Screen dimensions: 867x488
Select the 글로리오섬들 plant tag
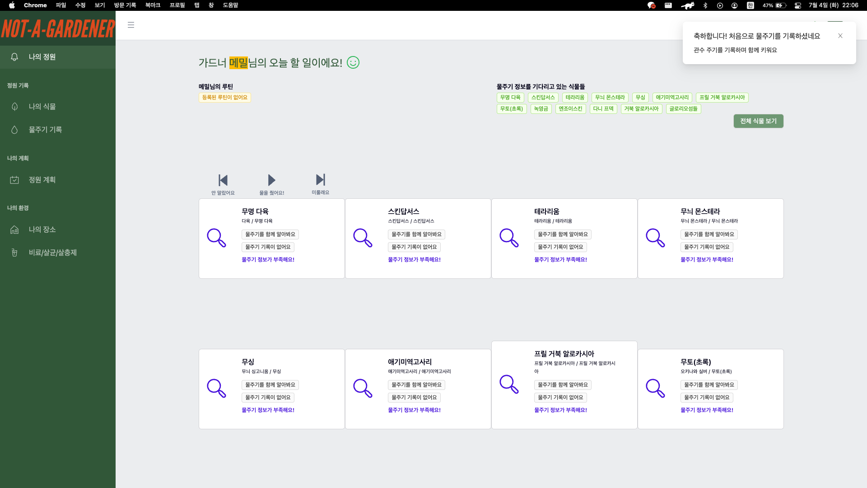click(683, 109)
